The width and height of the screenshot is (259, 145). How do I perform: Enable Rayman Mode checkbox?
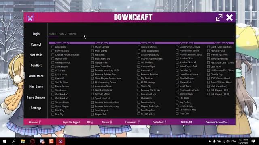pyautogui.click(x=93, y=94)
